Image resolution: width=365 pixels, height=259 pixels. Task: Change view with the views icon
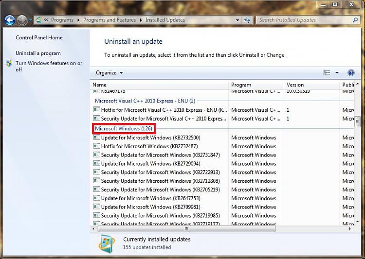[327, 73]
